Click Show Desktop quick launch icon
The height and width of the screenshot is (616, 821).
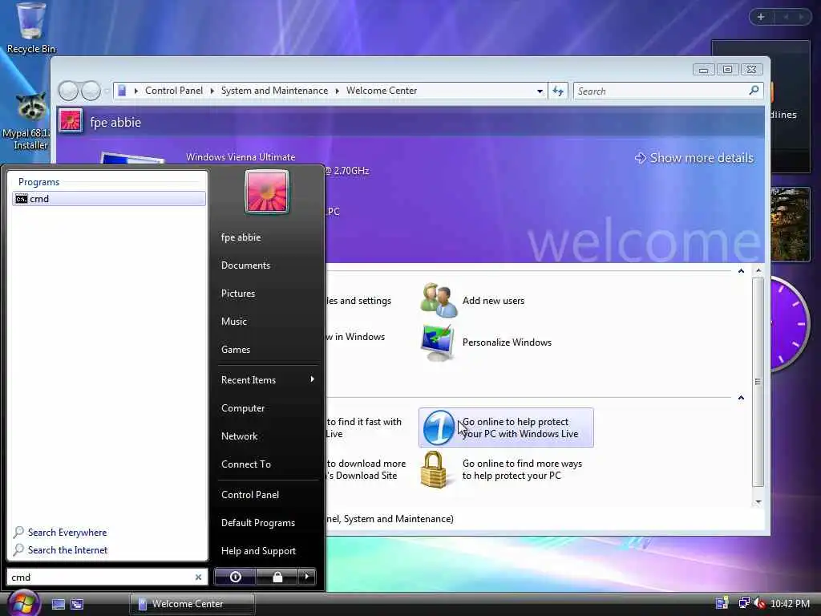[x=59, y=604]
